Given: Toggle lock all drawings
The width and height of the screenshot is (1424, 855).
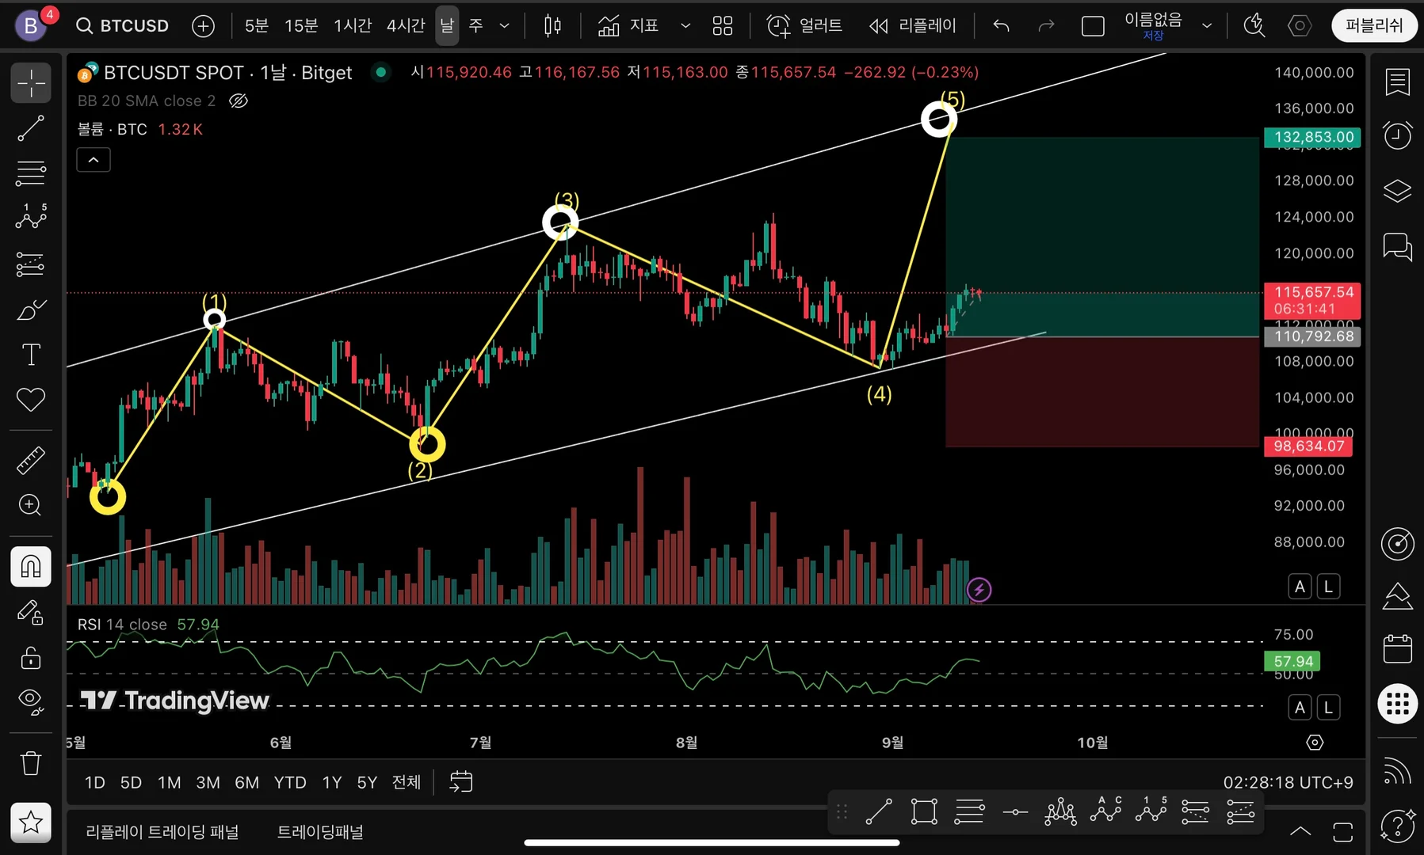Looking at the screenshot, I should point(31,657).
